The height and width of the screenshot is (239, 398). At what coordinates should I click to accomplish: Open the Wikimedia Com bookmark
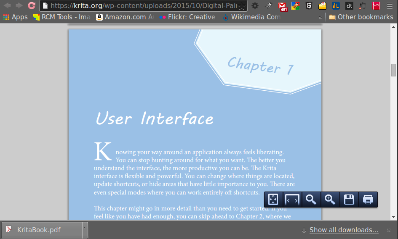tap(252, 17)
